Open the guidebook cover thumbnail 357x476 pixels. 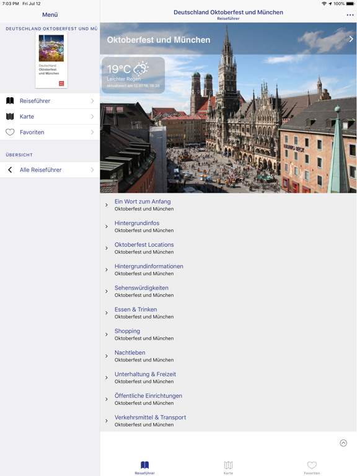(51, 59)
